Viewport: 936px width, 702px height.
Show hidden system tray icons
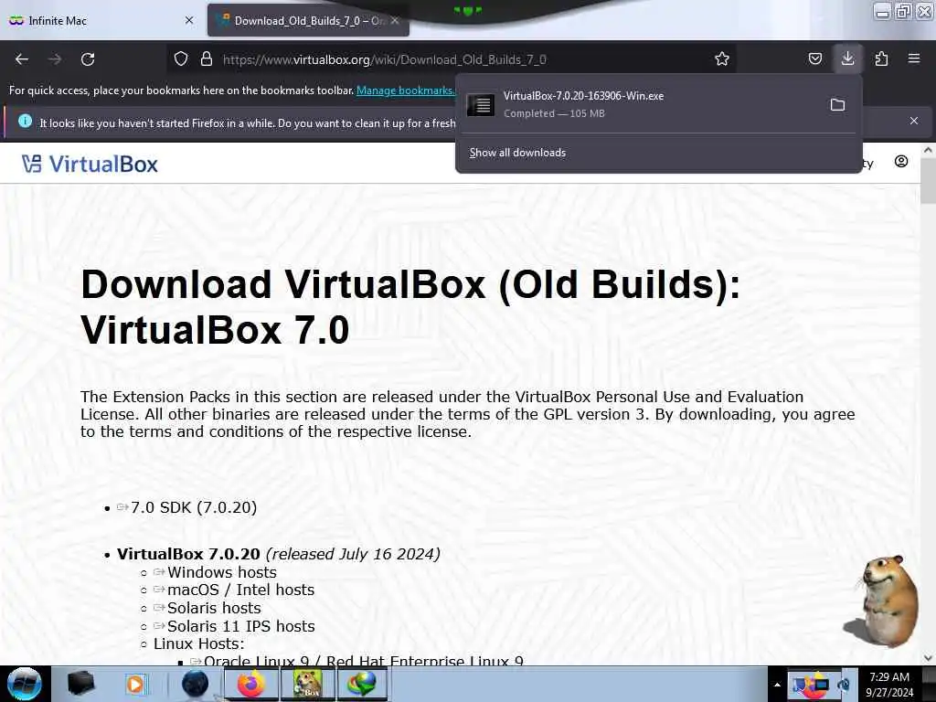pyautogui.click(x=777, y=685)
